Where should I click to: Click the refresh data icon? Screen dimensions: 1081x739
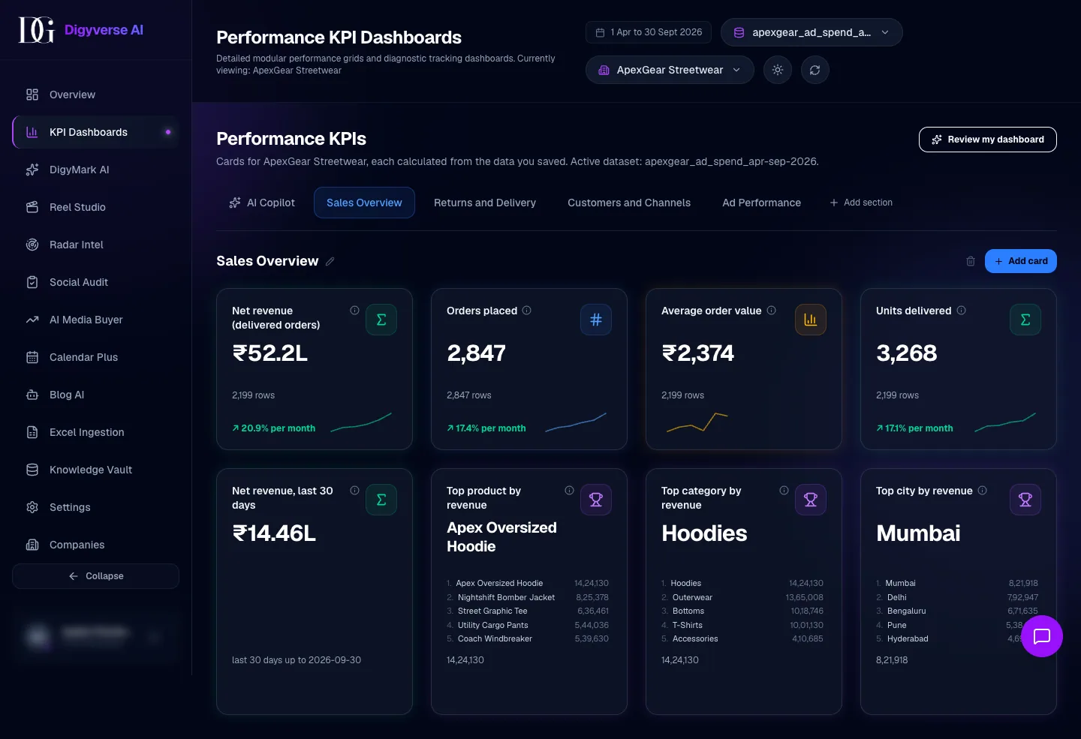[815, 70]
